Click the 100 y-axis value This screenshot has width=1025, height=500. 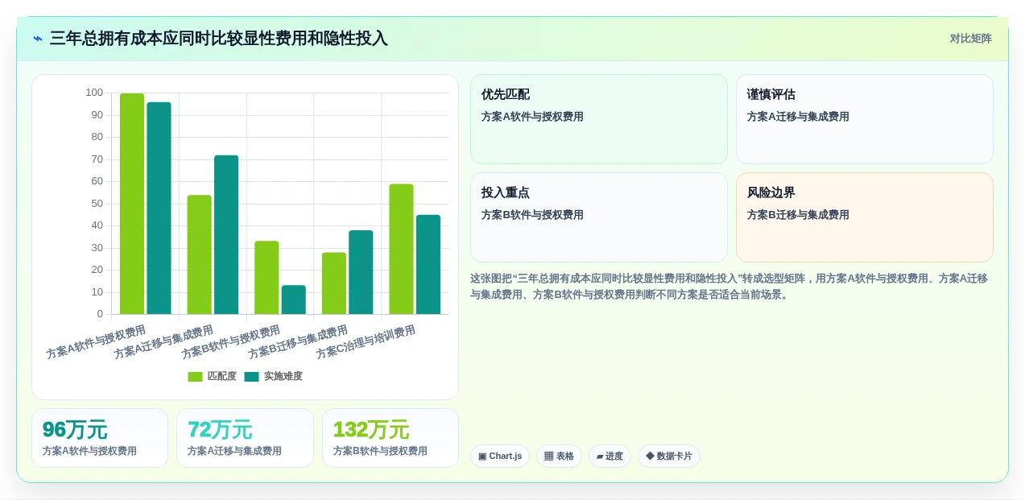94,93
